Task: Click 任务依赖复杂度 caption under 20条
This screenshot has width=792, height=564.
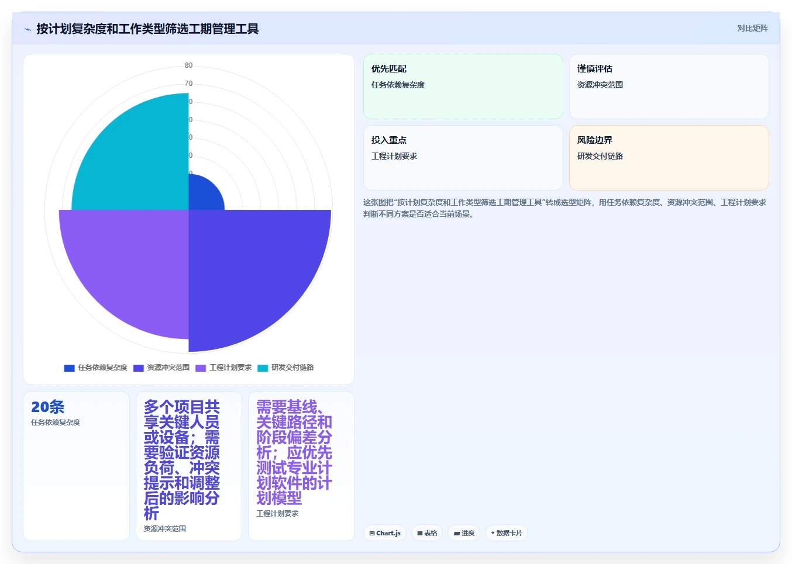Action: click(x=56, y=422)
